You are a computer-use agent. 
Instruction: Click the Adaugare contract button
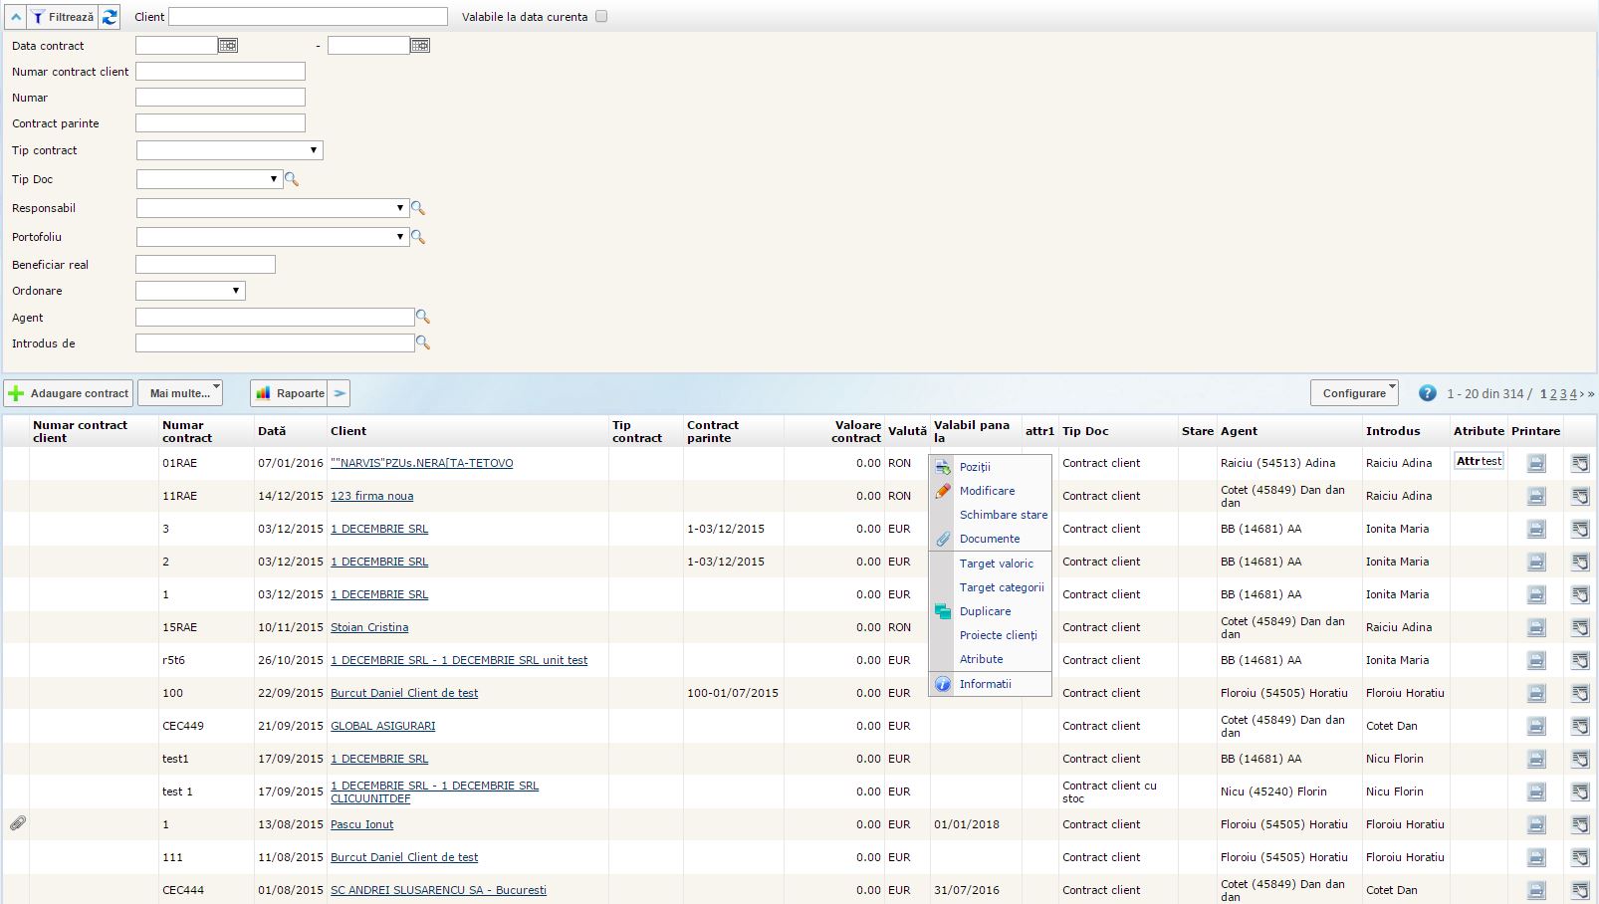(x=69, y=393)
